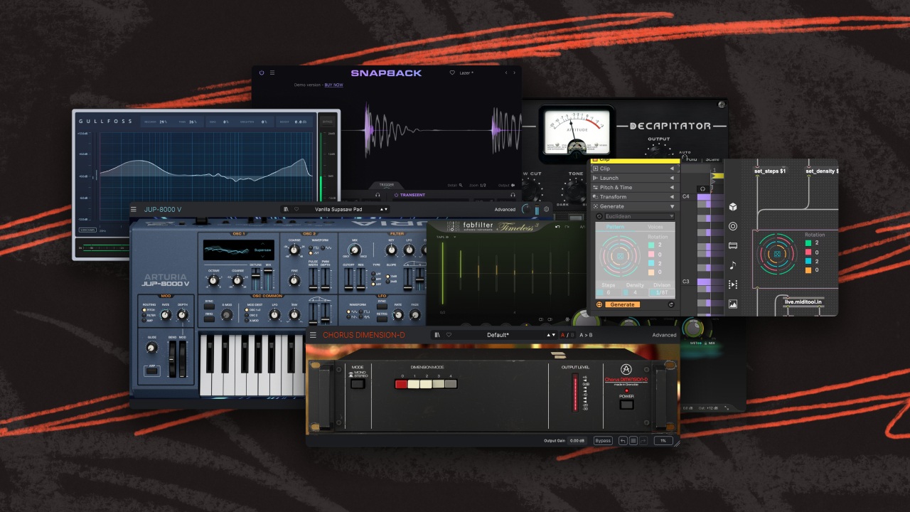Open Chorus Dimension-D preset library icon

(x=438, y=335)
